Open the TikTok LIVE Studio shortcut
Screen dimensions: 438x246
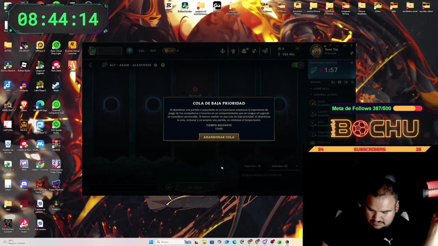pos(24,227)
